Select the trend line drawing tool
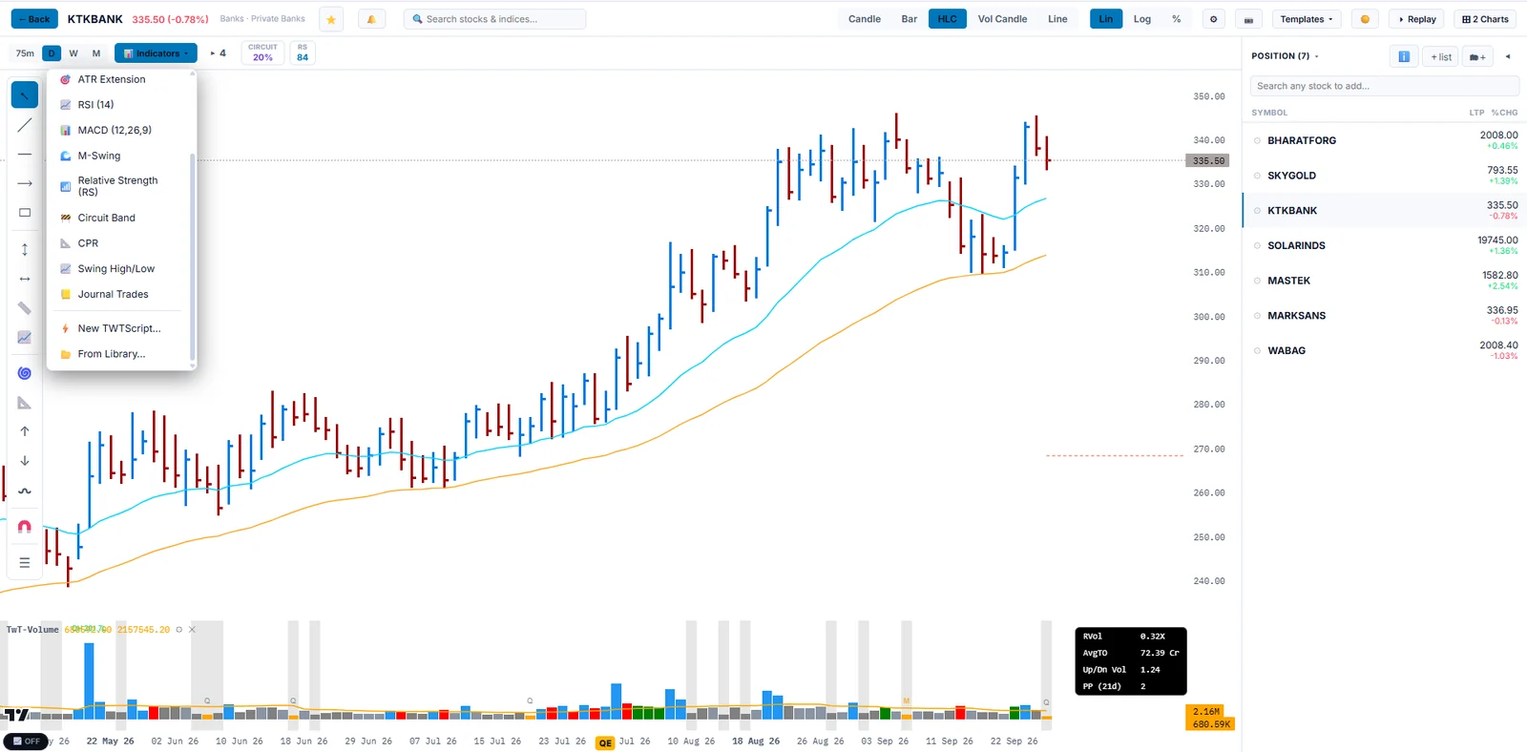1527x752 pixels. pyautogui.click(x=25, y=125)
